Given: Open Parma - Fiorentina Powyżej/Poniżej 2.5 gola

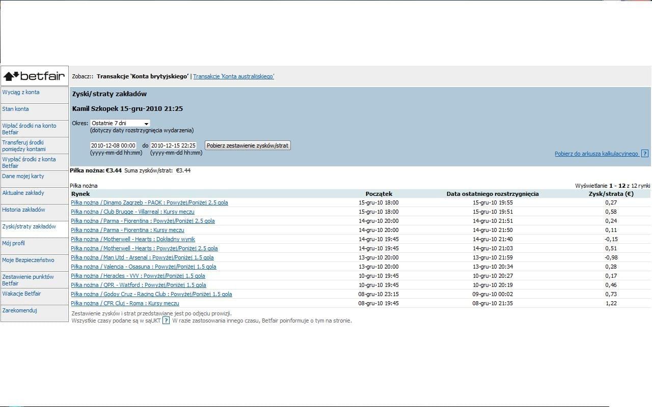Looking at the screenshot, I should coord(143,221).
